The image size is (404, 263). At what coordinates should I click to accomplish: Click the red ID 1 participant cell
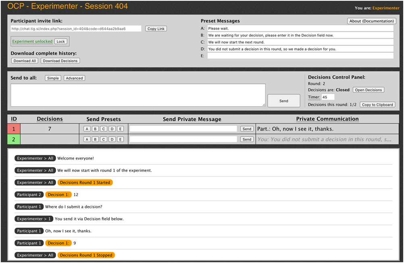(14, 129)
